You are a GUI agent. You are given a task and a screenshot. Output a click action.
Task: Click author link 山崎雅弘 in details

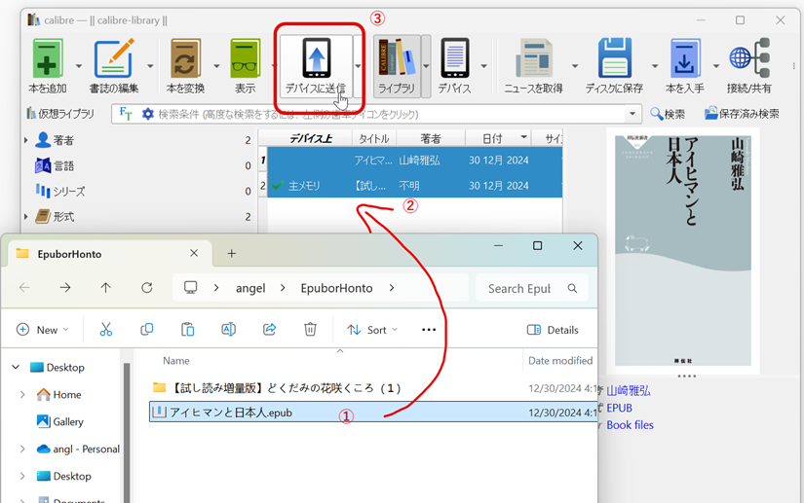[x=629, y=391]
